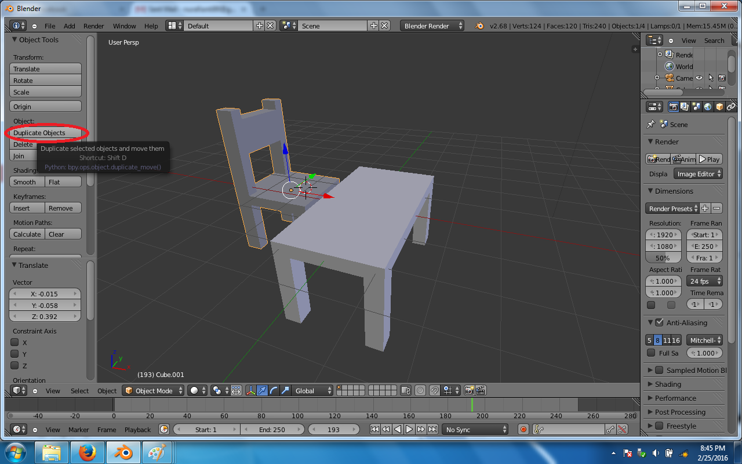Open the Object Mode dropdown
Viewport: 742px width, 464px height.
click(153, 390)
